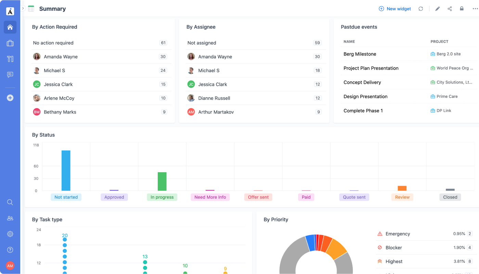Open the Complete Phase 1 event
This screenshot has width=479, height=274.
coord(363,110)
